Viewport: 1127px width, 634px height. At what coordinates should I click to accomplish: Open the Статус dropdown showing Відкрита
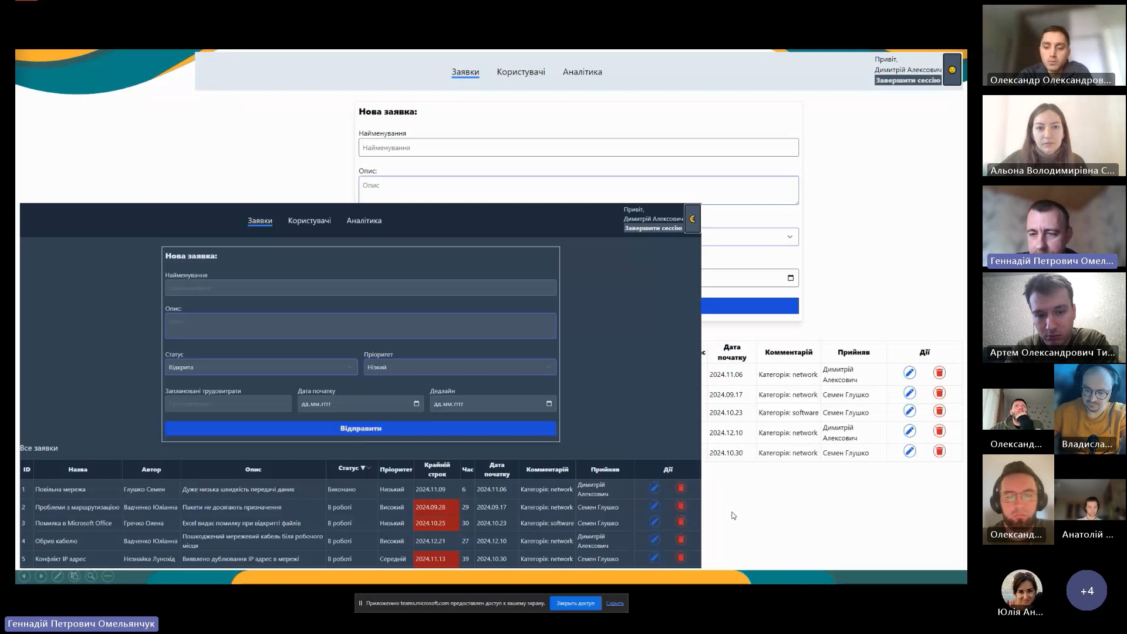point(261,367)
